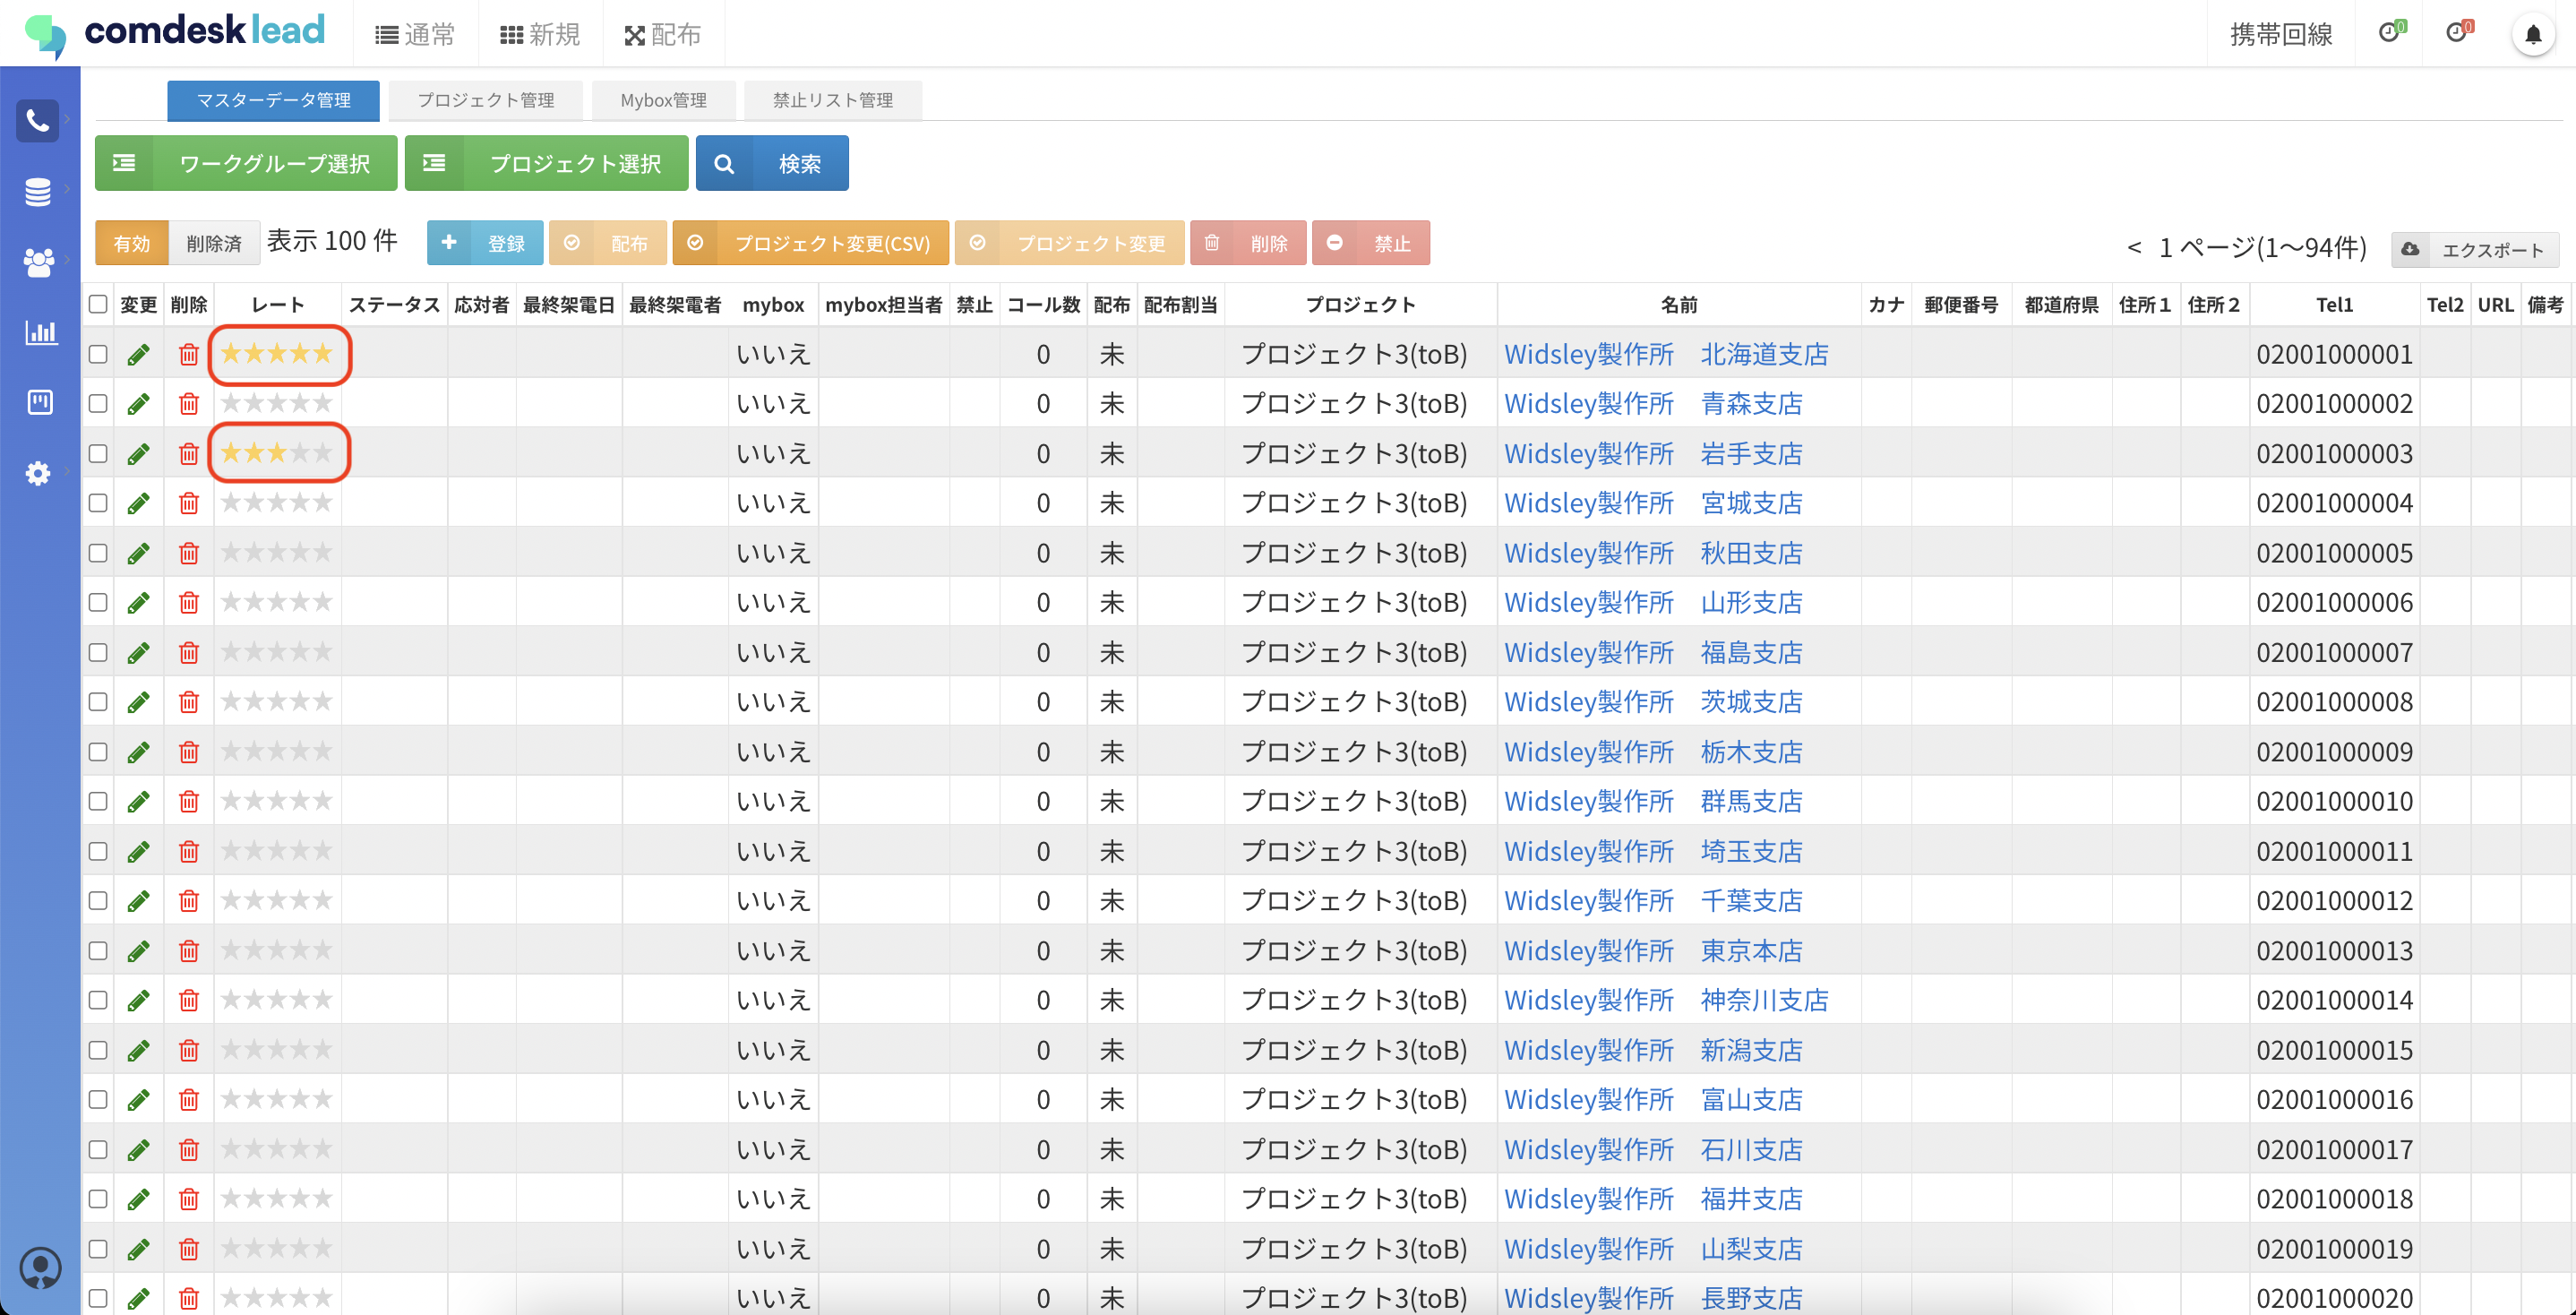Select the checkbox for the 東京本店 row
The width and height of the screenshot is (2576, 1315).
click(98, 950)
